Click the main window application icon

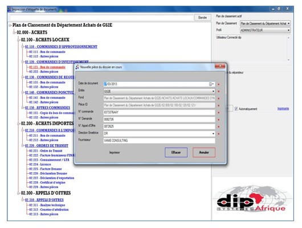click(x=10, y=9)
